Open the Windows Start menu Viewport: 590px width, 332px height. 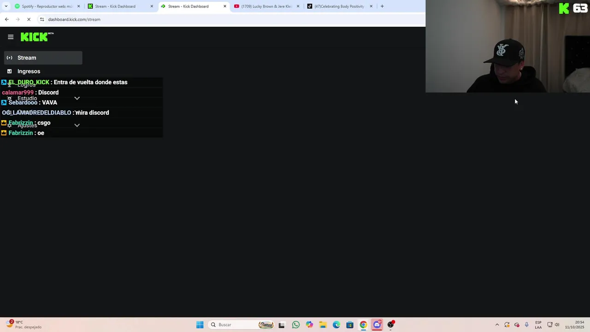[x=200, y=325]
